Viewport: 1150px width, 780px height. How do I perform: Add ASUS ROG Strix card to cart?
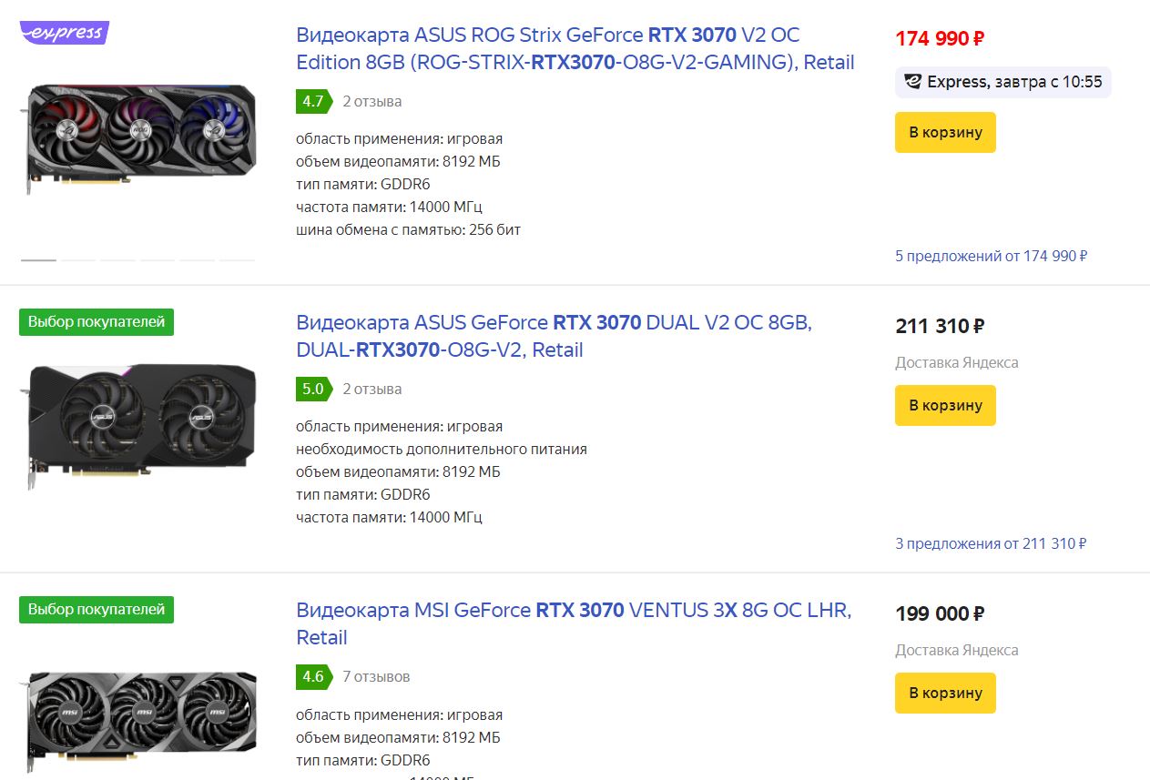click(945, 132)
